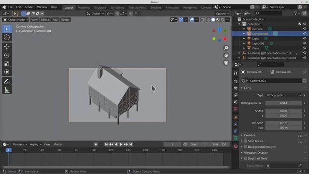Click the pan view hand icon
The width and height of the screenshot is (309, 174).
(226, 56)
